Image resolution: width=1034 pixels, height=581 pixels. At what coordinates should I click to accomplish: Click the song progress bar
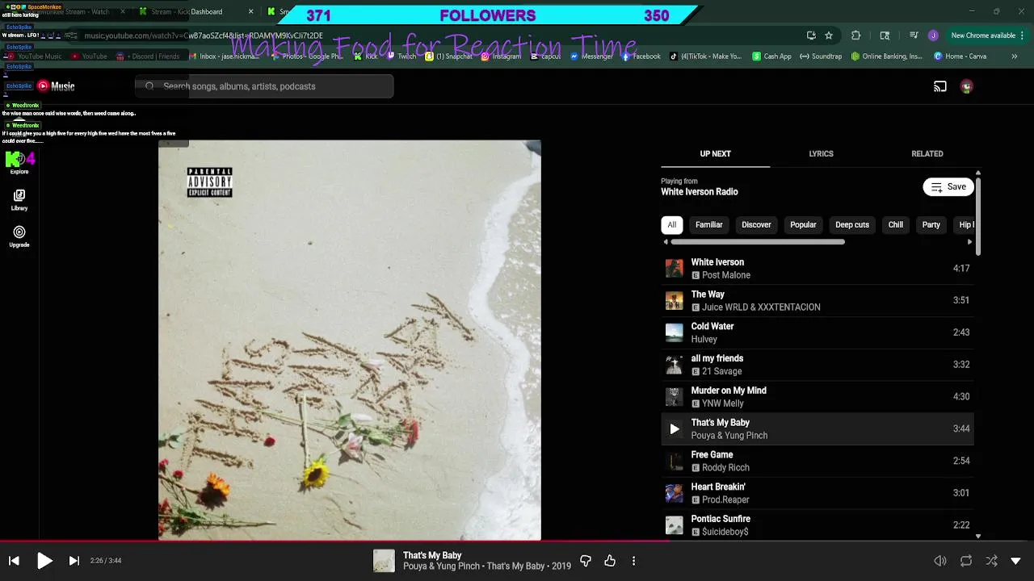(517, 541)
